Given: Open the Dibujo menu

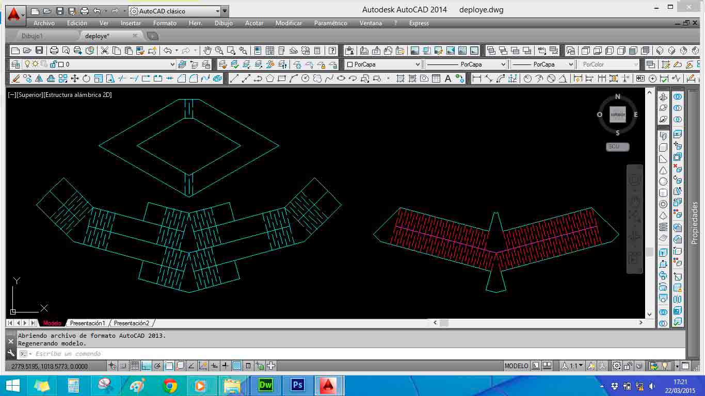Looking at the screenshot, I should 223,23.
